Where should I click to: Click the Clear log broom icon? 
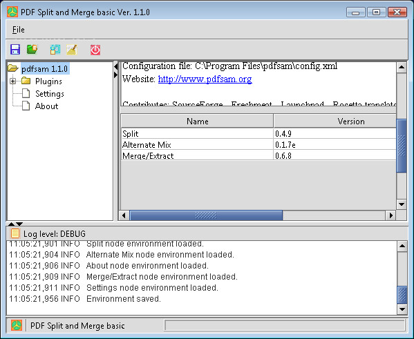click(72, 49)
